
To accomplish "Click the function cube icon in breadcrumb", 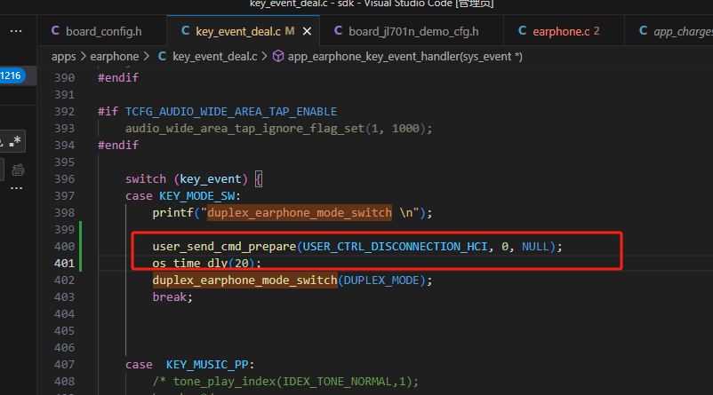I will 278,56.
